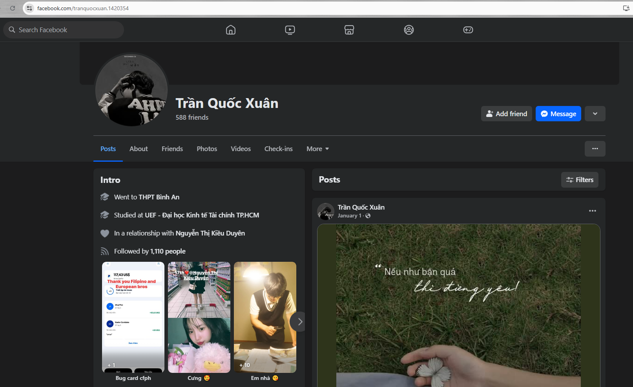This screenshot has width=633, height=387.
Task: Open the Marketplace icon
Action: [x=349, y=30]
